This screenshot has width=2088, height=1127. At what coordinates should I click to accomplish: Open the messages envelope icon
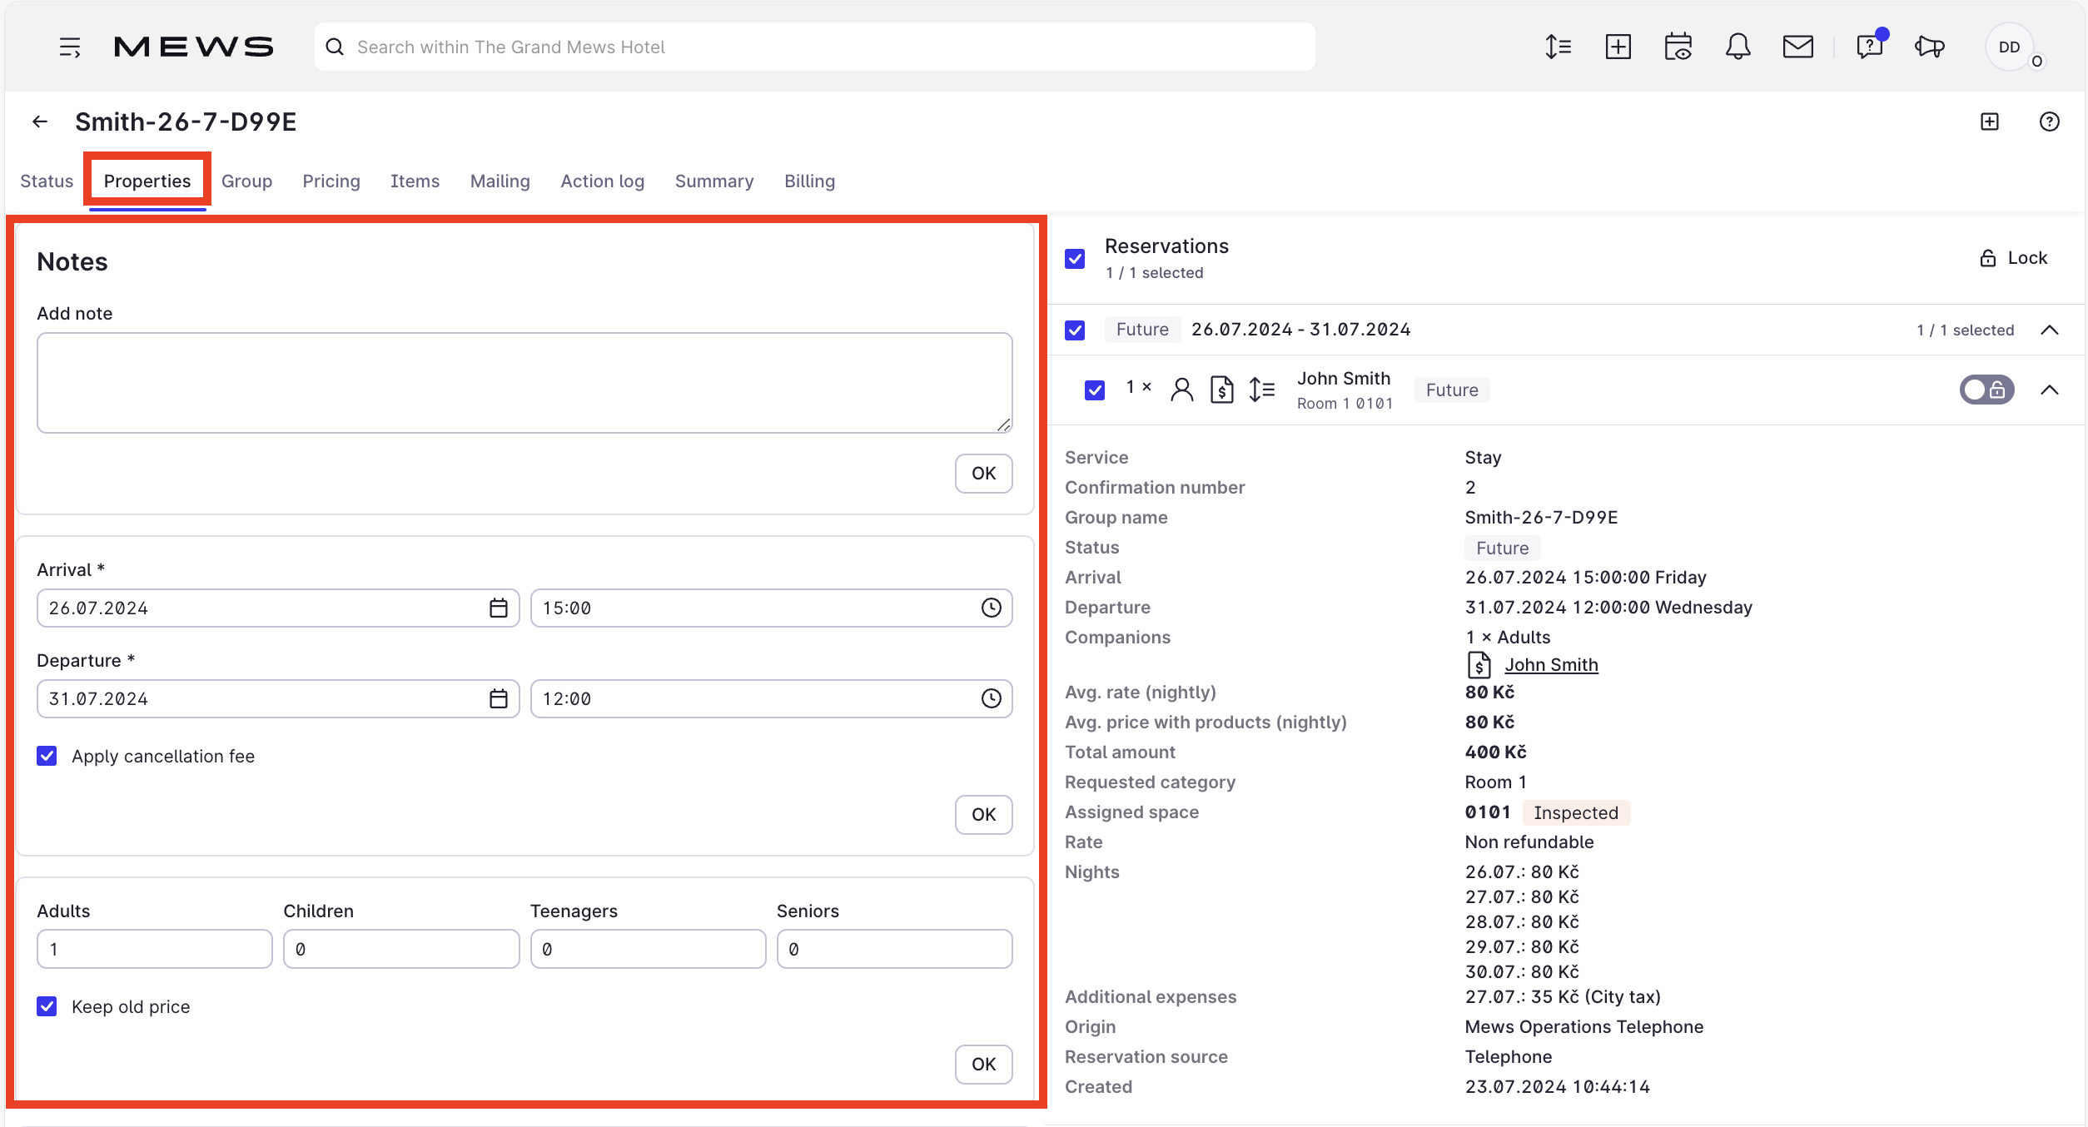(x=1798, y=47)
